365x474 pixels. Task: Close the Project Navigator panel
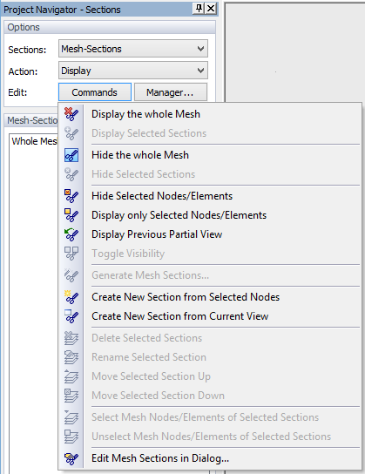pyautogui.click(x=211, y=9)
